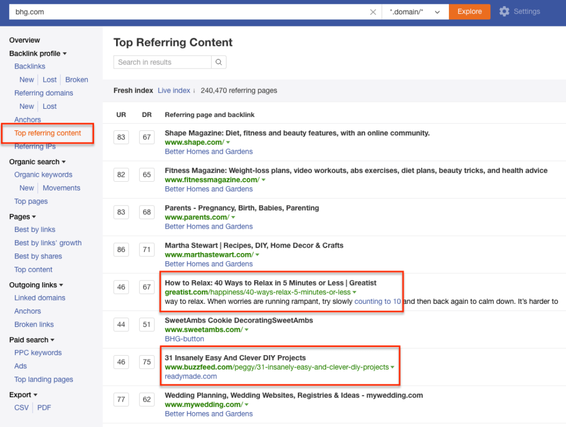Open the readymade.com backlink
566x427 pixels.
click(x=191, y=377)
